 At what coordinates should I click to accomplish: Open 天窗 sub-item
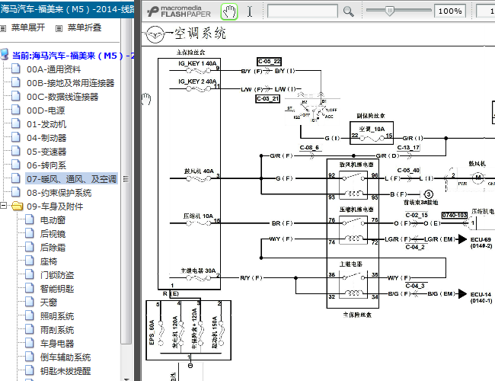point(49,303)
